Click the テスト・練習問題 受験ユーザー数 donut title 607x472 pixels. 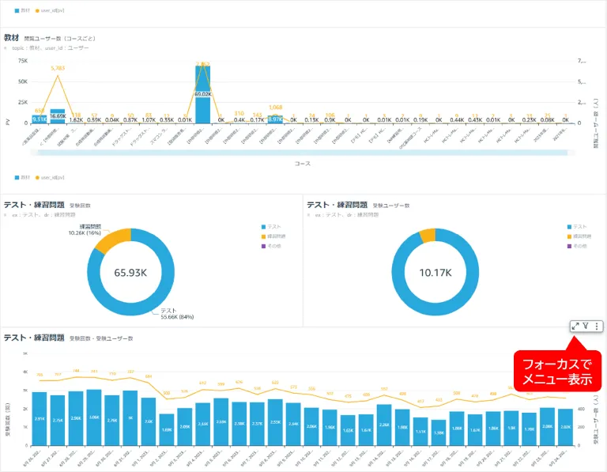click(x=358, y=205)
